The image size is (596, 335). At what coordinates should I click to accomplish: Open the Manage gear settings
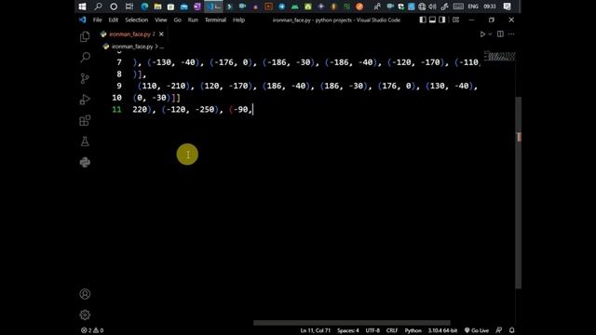(85, 315)
